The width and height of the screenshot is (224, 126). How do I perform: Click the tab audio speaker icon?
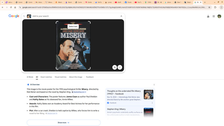point(161,2)
